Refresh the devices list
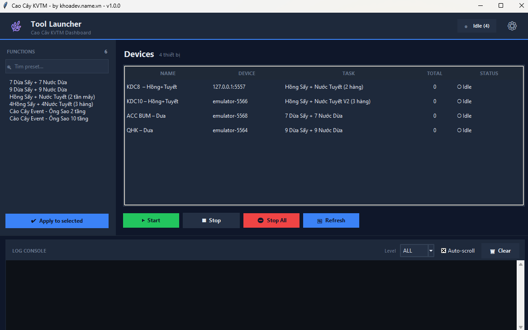The image size is (528, 330). [x=331, y=220]
